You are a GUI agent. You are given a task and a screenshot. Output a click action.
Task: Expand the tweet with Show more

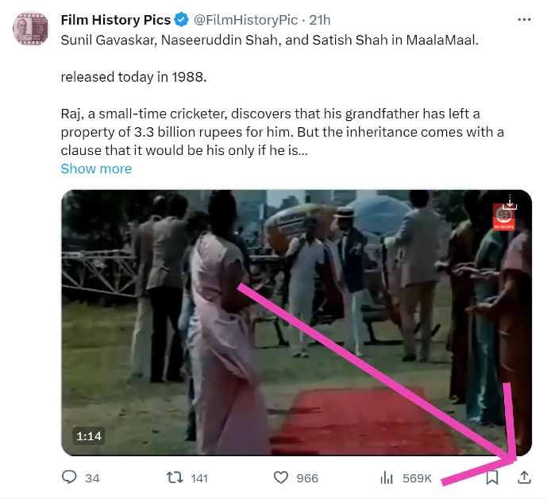[x=96, y=168]
